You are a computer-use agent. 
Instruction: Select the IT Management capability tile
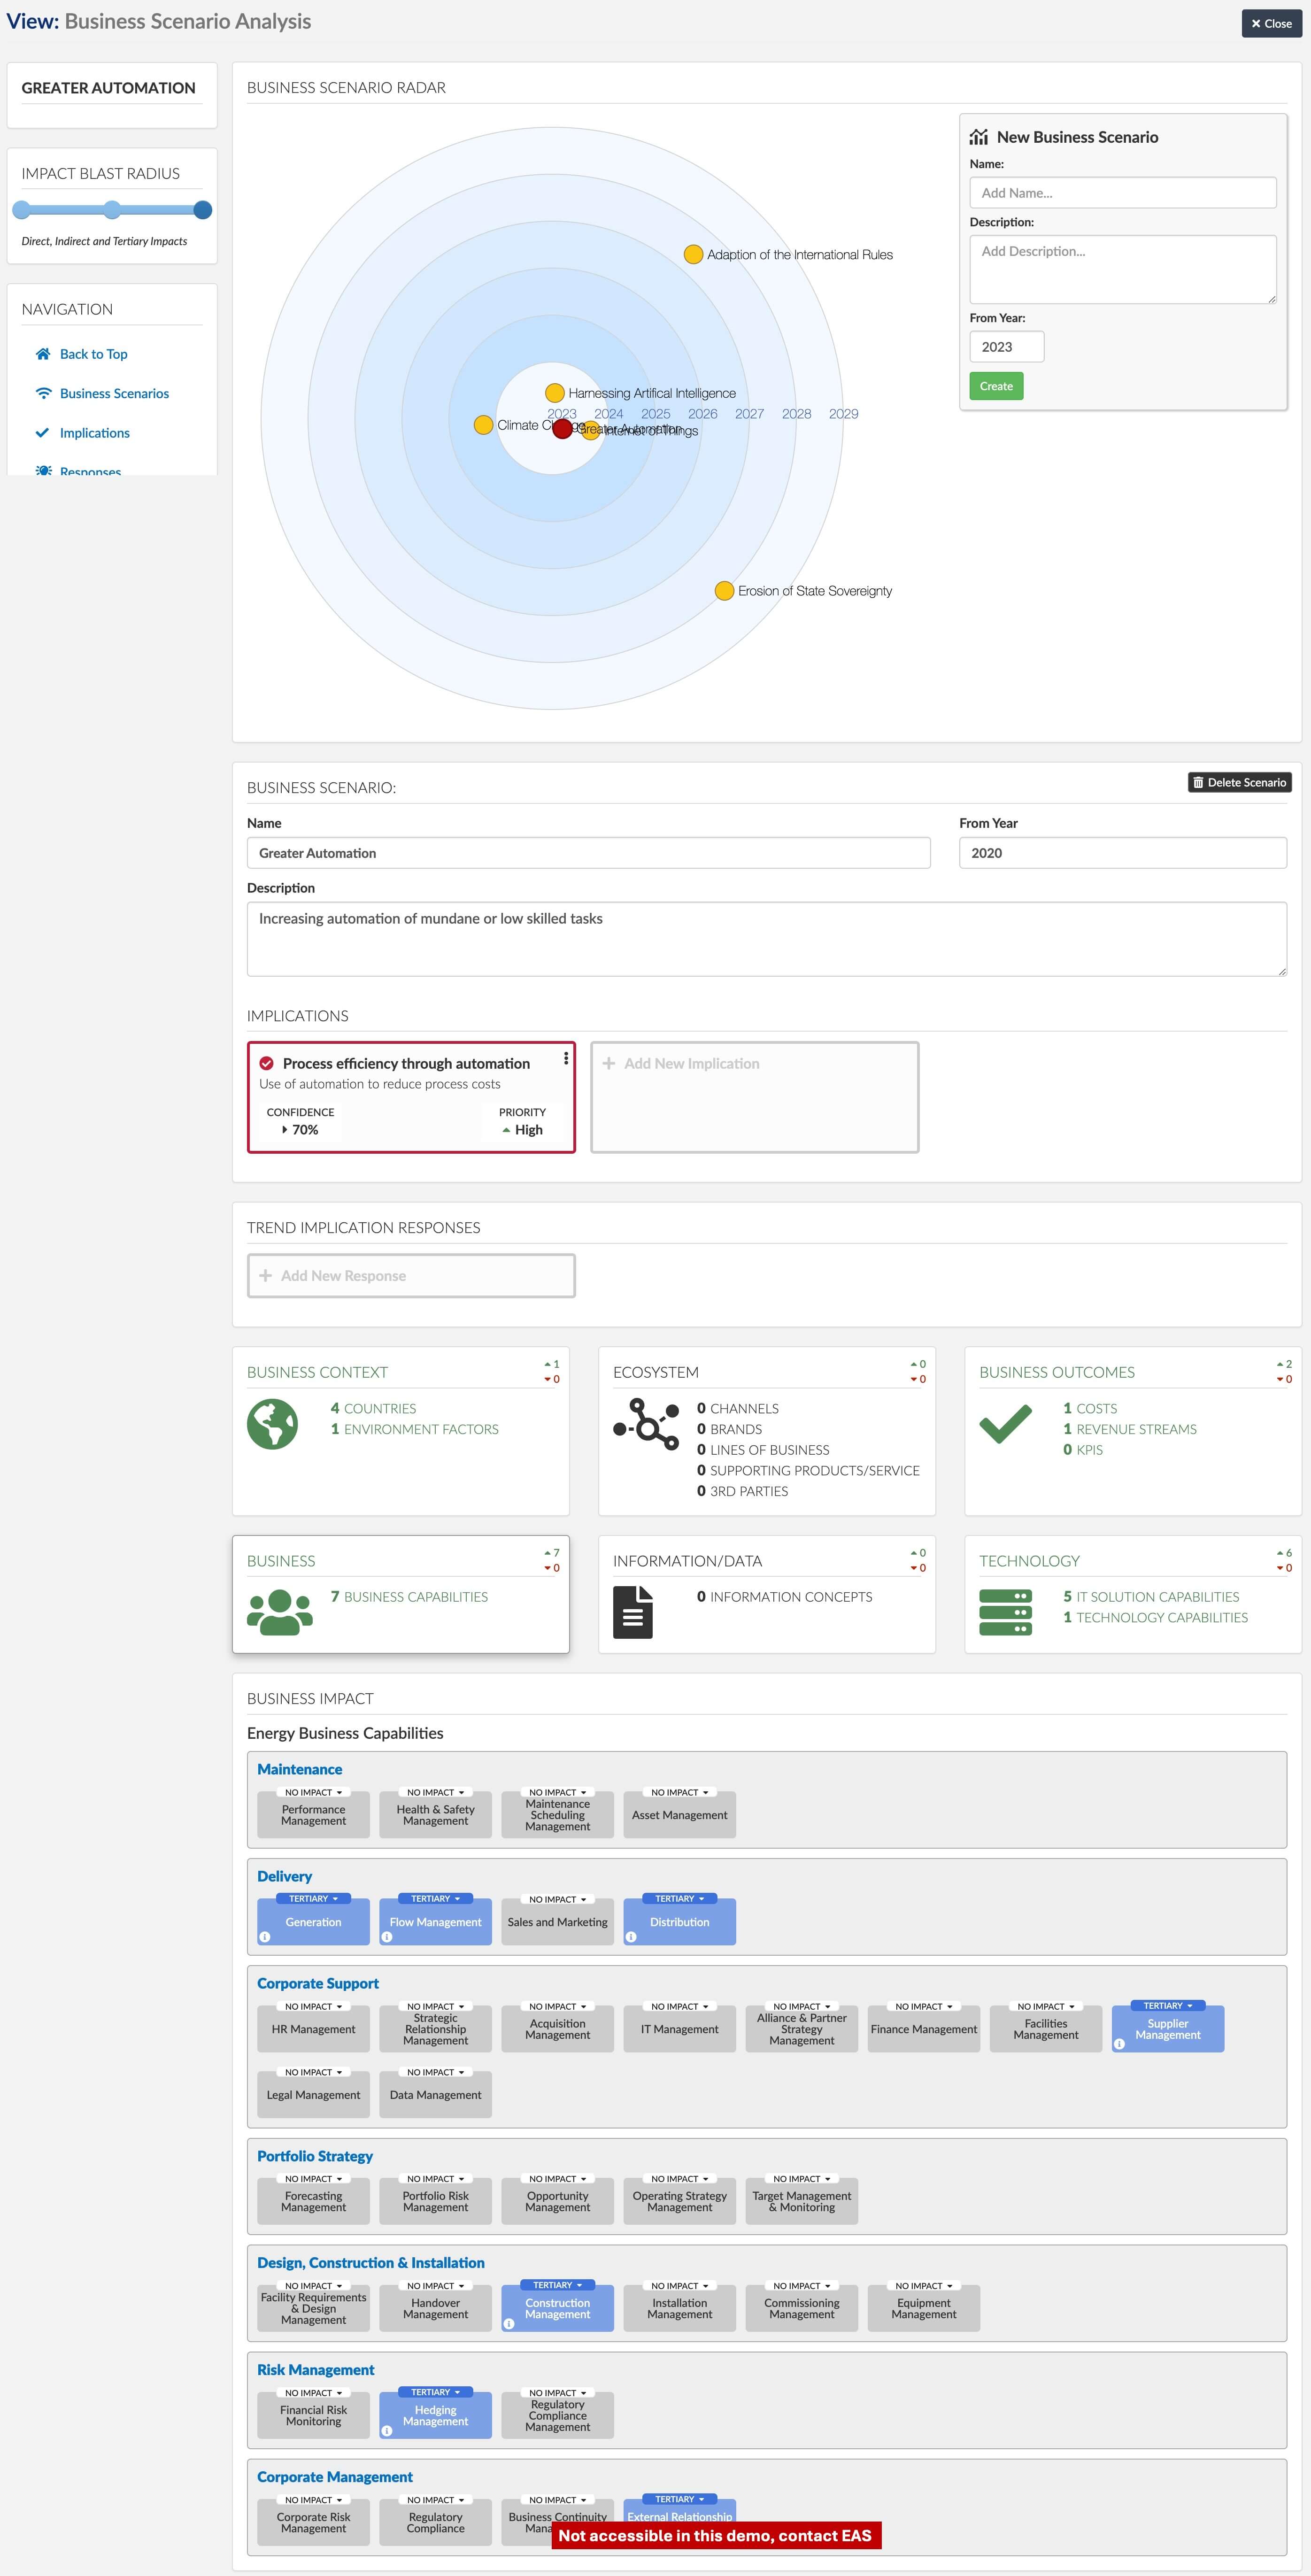(x=680, y=2029)
